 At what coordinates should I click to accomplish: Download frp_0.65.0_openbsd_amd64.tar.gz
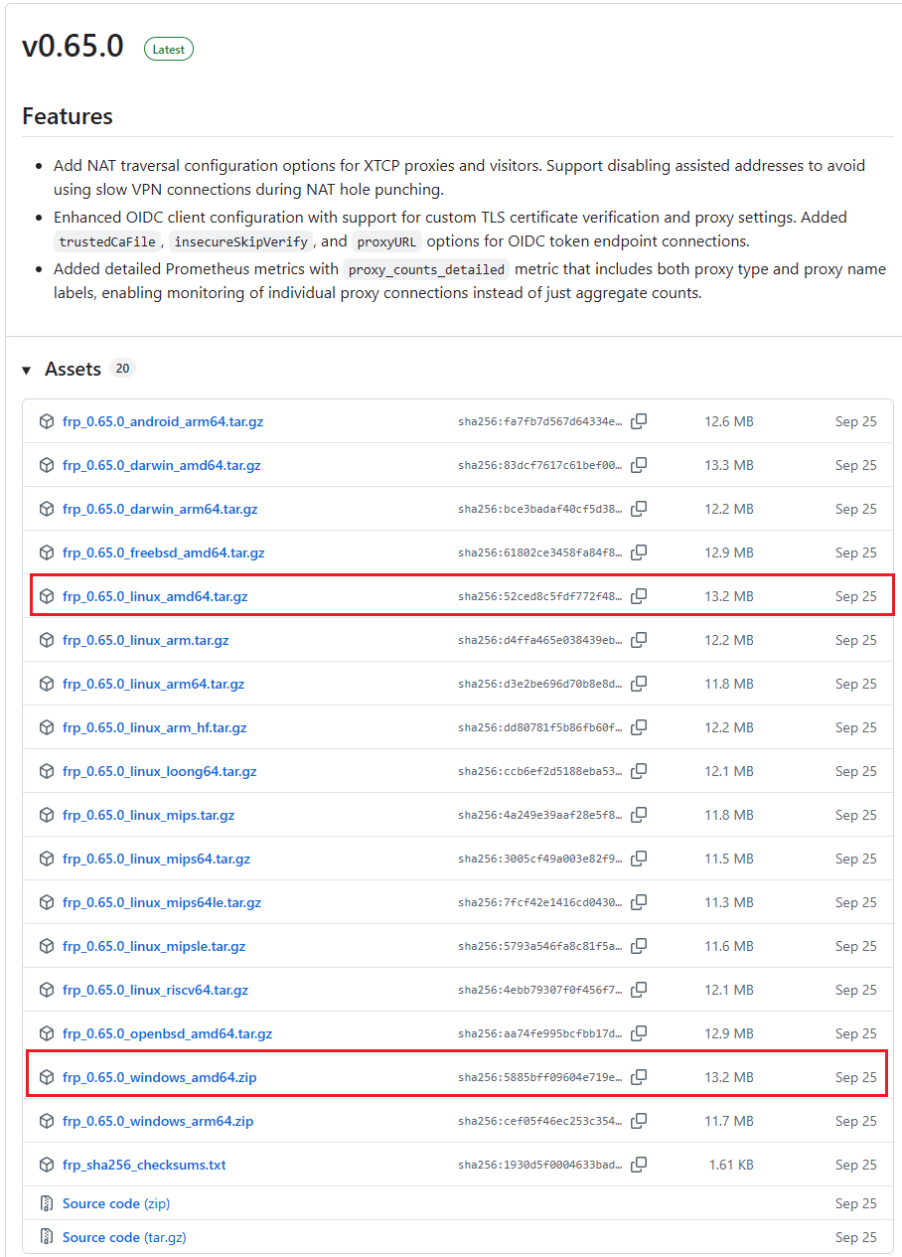167,1033
